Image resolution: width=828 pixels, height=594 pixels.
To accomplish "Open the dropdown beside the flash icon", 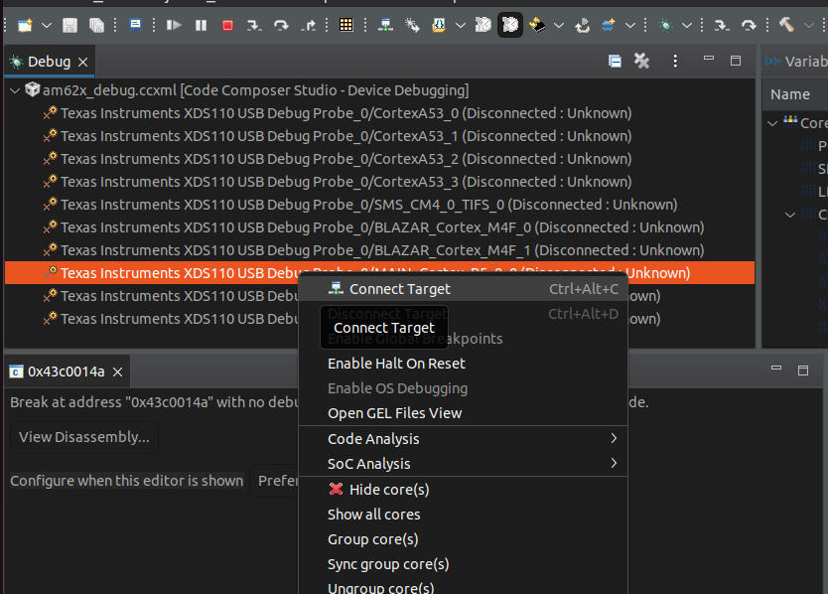I will click(559, 25).
